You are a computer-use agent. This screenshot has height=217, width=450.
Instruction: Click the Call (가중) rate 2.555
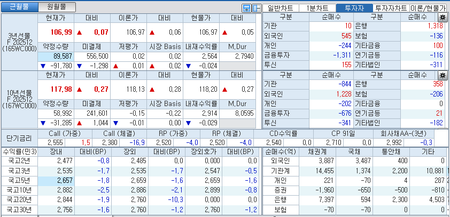[56, 142]
